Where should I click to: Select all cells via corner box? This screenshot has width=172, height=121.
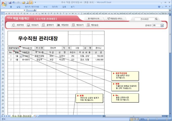point(3,13)
